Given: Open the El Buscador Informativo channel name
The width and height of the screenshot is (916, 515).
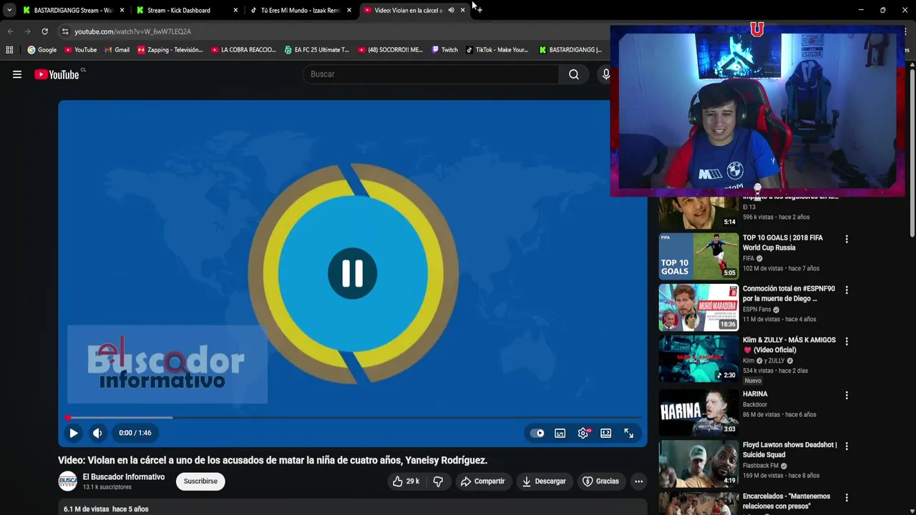Looking at the screenshot, I should (124, 477).
